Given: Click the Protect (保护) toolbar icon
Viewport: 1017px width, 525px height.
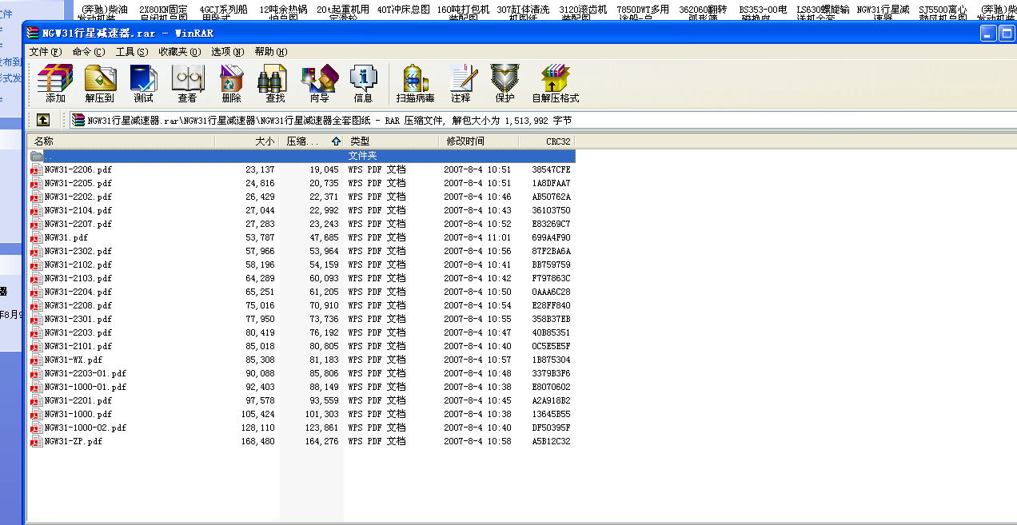Looking at the screenshot, I should point(505,84).
